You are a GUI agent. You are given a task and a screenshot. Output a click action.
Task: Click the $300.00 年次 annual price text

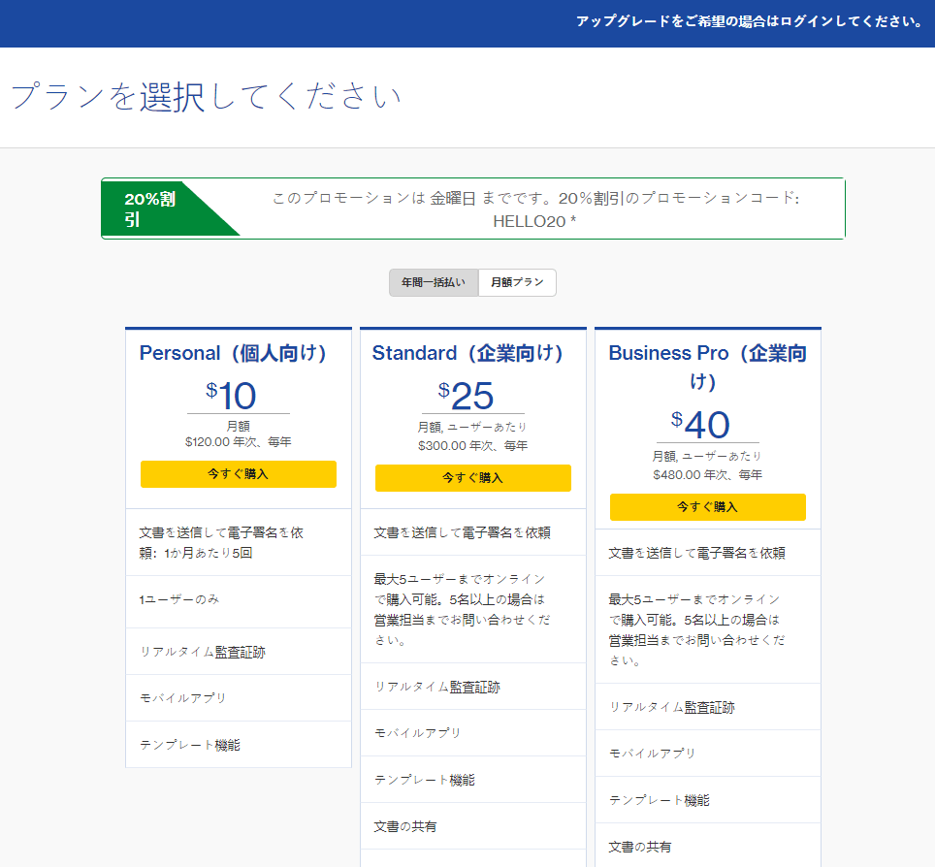tap(473, 446)
